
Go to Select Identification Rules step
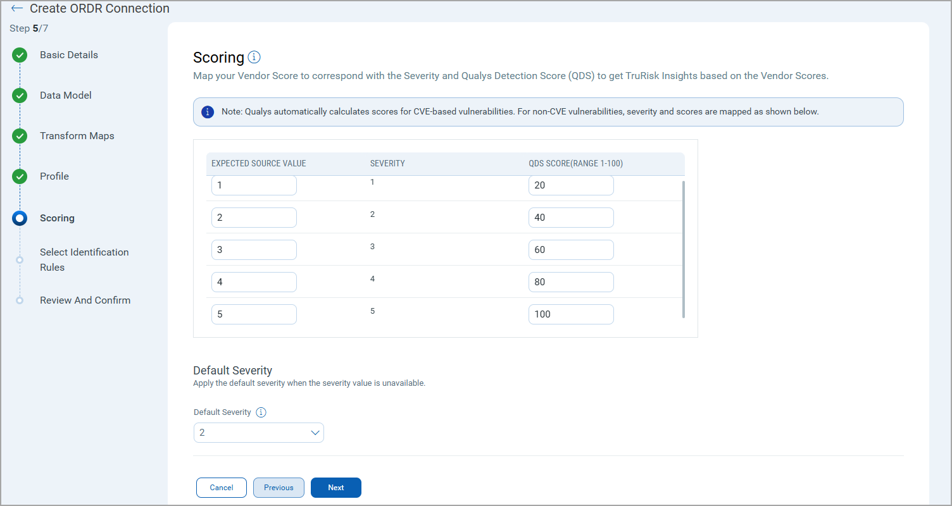point(84,259)
